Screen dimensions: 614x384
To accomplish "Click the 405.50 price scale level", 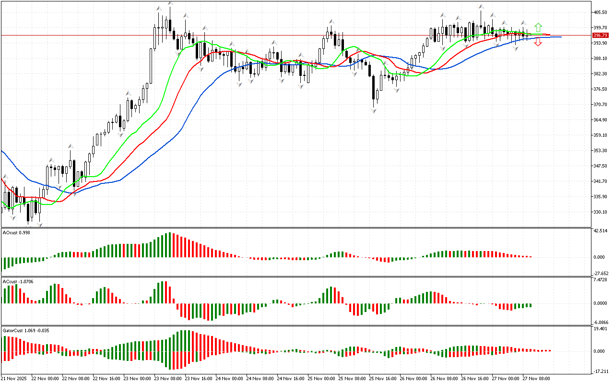I will coord(600,12).
